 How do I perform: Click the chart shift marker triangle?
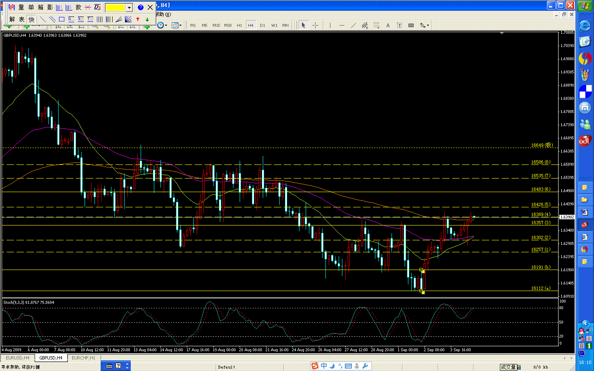[x=502, y=33]
